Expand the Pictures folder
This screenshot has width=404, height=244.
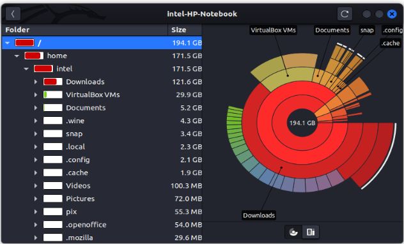pos(36,199)
